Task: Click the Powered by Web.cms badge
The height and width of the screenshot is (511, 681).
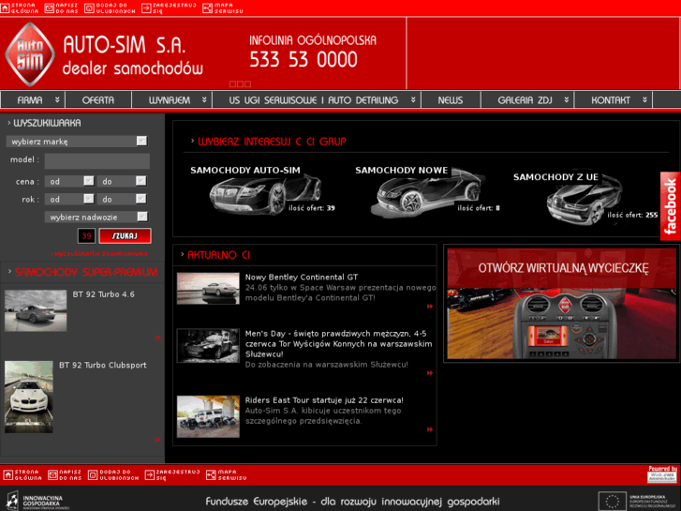Action: pyautogui.click(x=662, y=473)
